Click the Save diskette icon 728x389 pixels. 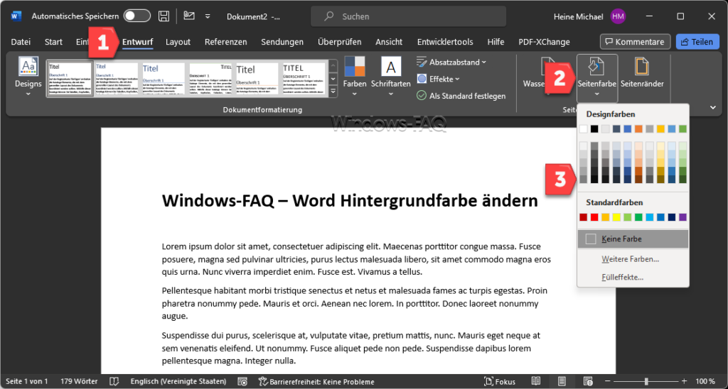click(x=164, y=16)
